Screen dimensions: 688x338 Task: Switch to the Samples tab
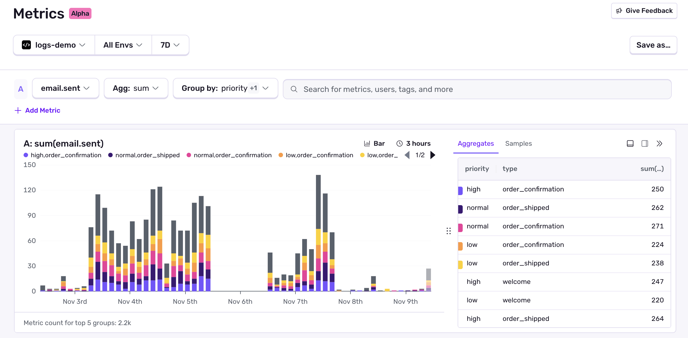[x=518, y=143]
